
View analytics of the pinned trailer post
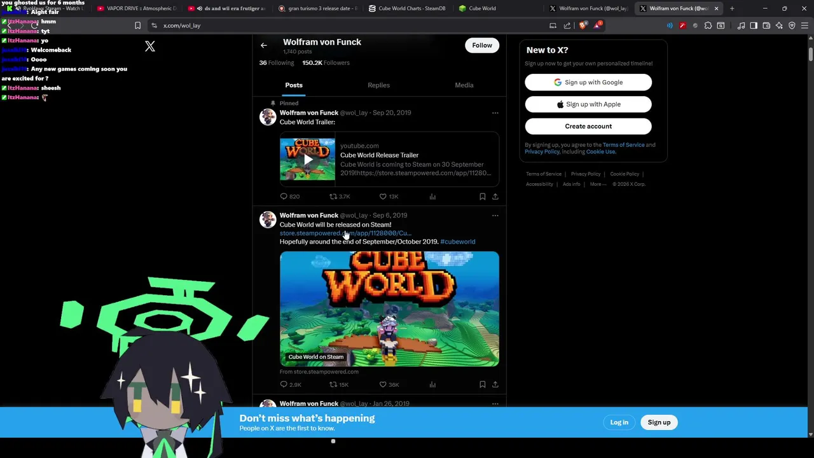pos(432,197)
